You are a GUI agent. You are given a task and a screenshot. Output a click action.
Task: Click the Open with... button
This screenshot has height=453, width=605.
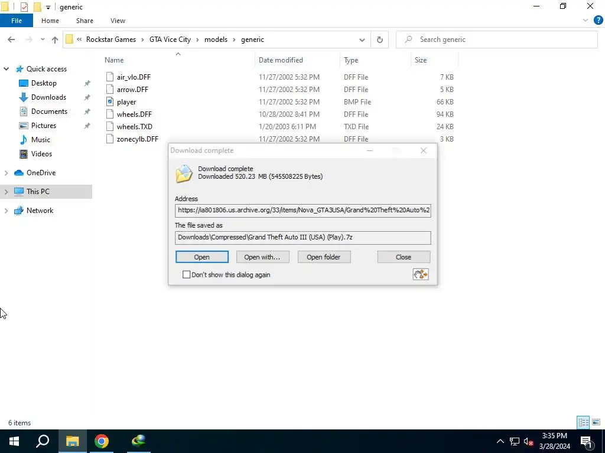[262, 257]
